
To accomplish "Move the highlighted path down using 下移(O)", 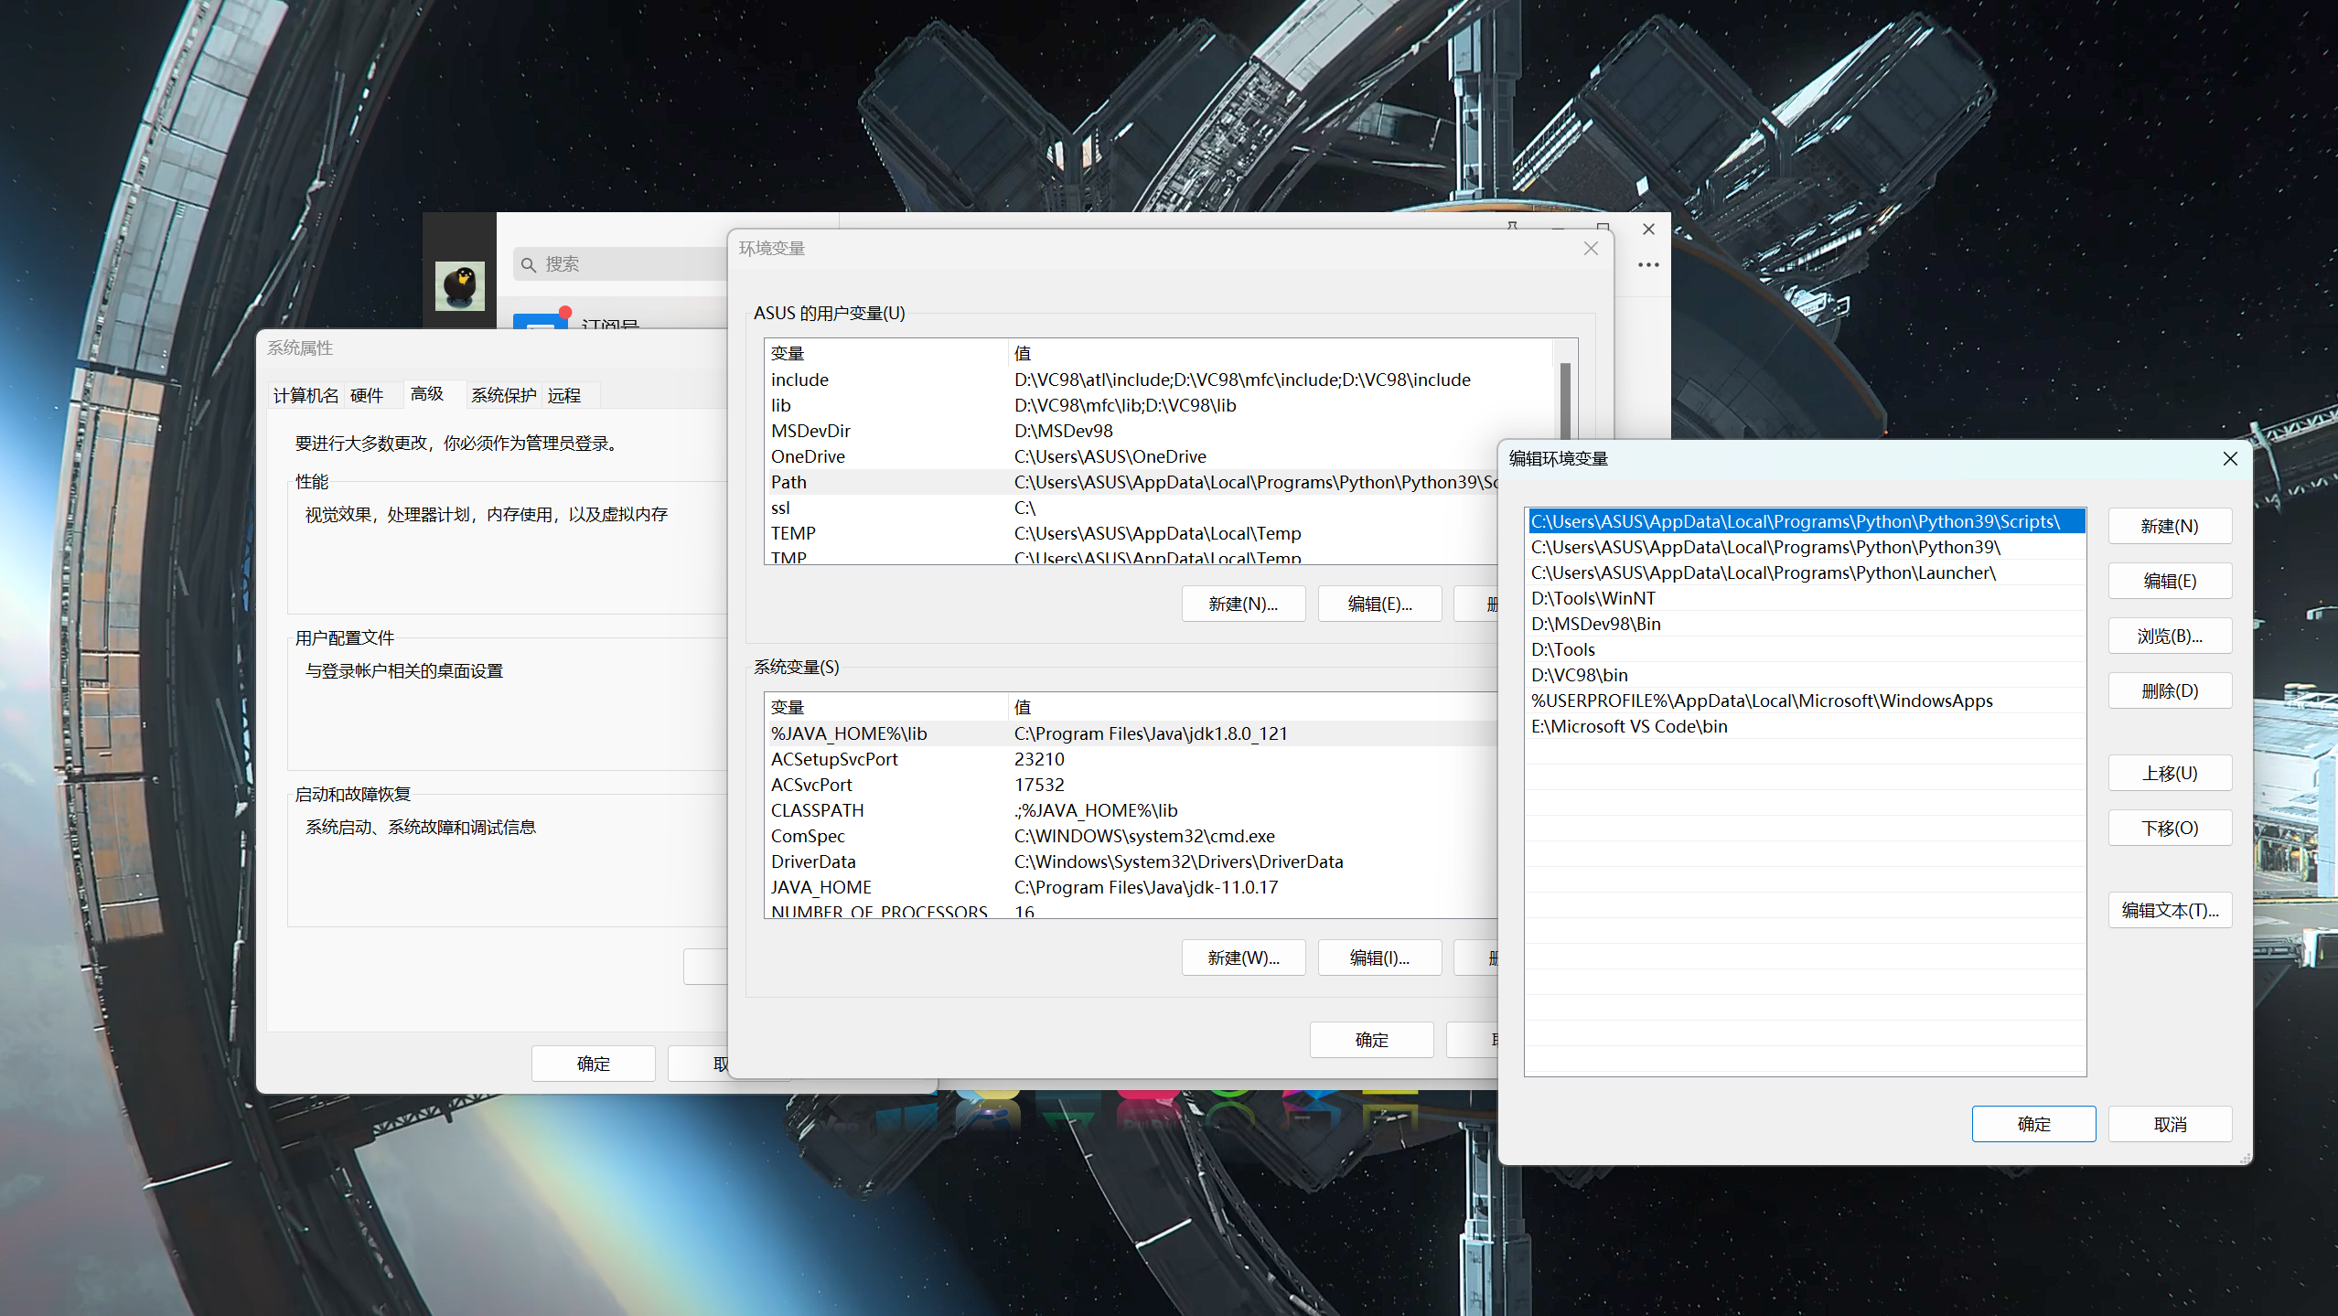I will pyautogui.click(x=2170, y=828).
